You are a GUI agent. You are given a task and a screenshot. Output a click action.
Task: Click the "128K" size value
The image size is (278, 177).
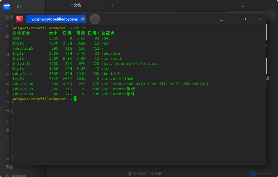pos(54,64)
